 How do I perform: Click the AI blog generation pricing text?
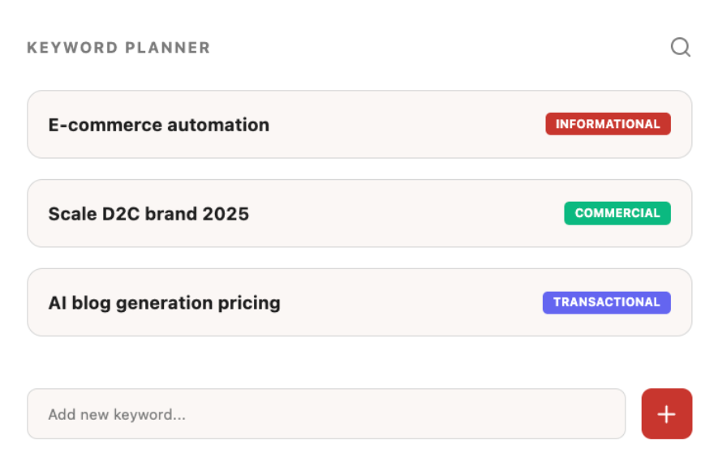(x=165, y=303)
